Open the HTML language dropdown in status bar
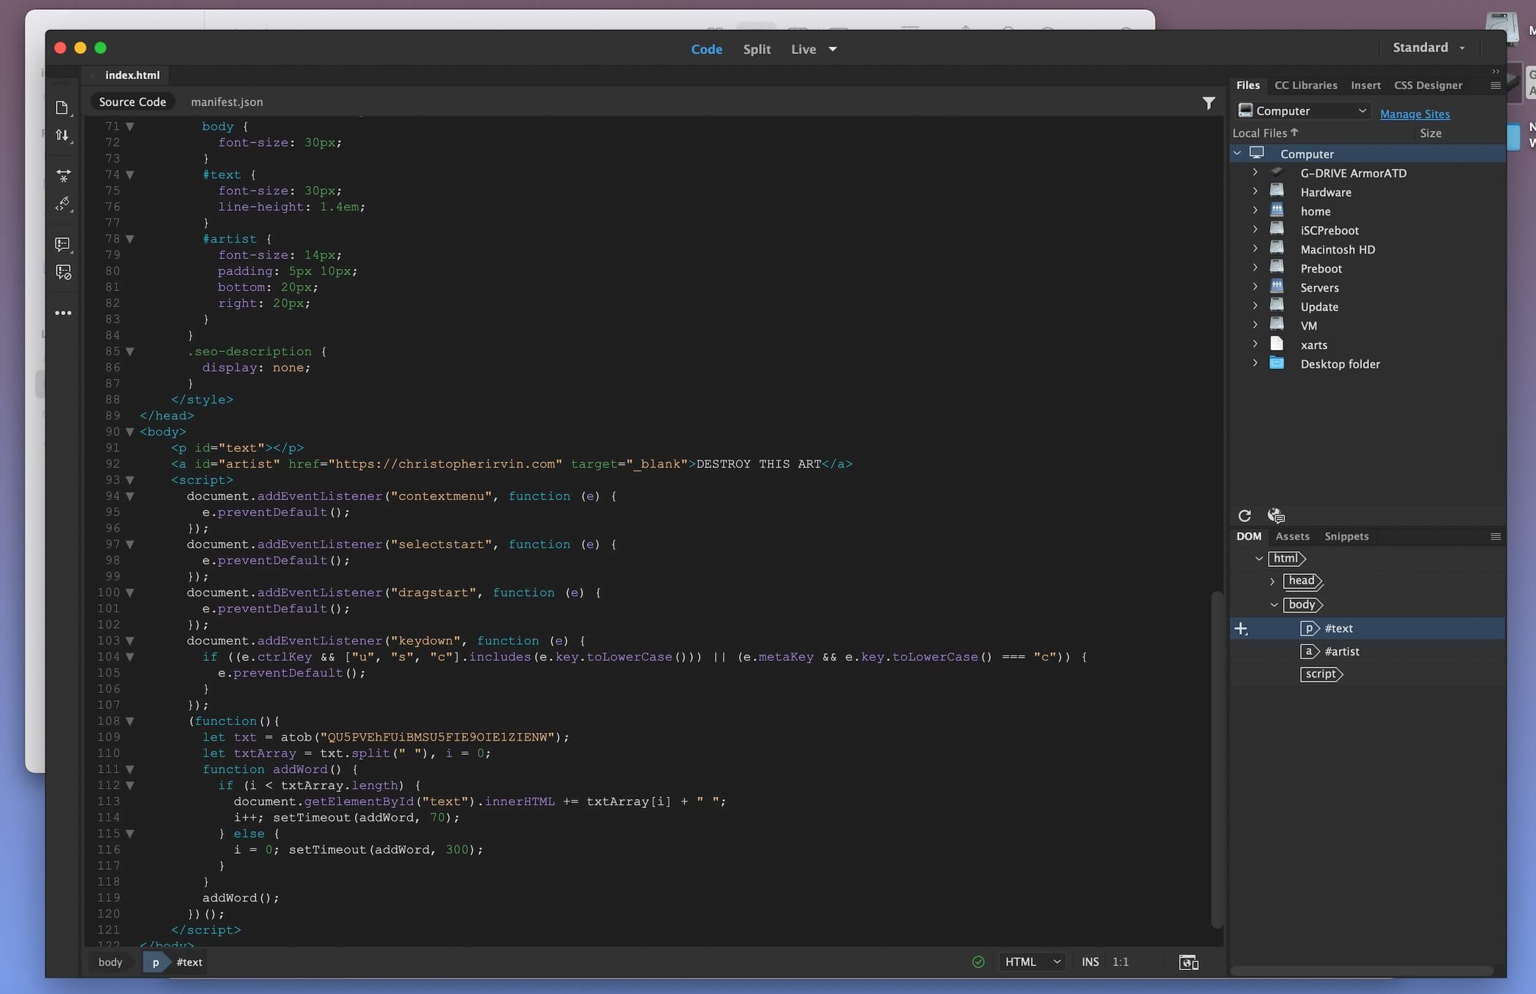 pyautogui.click(x=1032, y=961)
